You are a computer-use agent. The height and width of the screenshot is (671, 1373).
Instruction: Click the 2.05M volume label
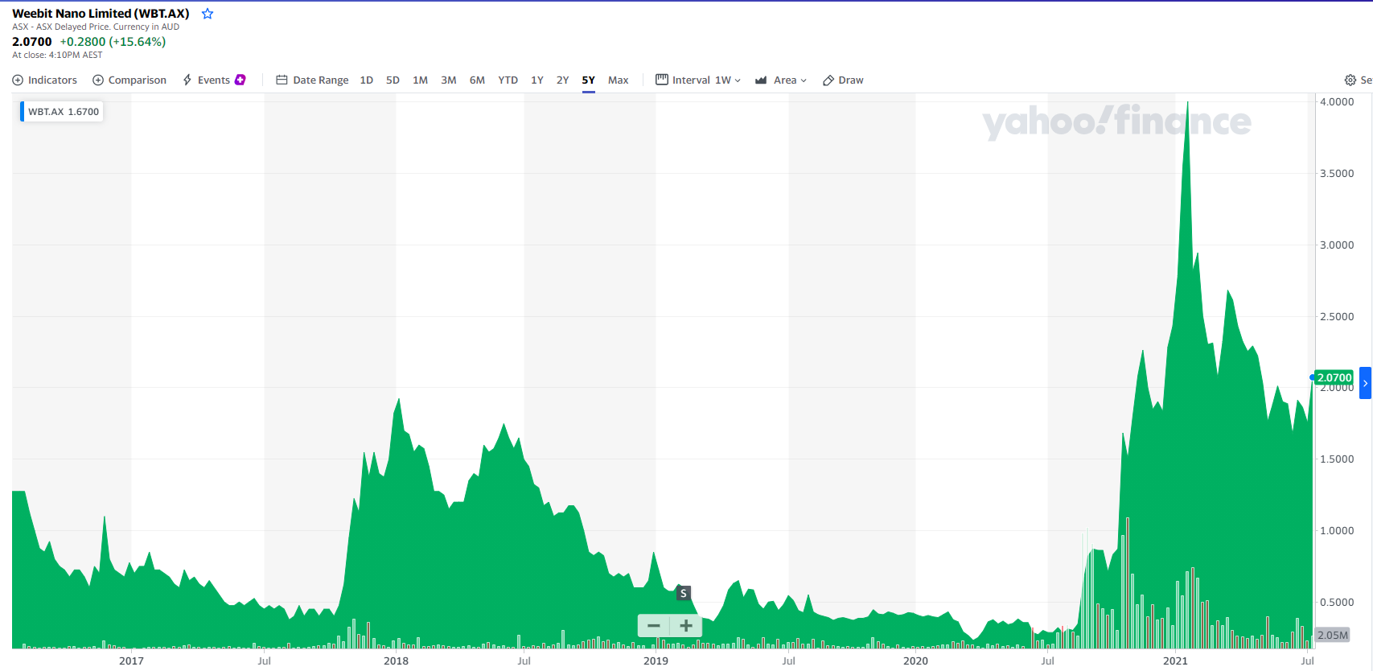[1333, 635]
